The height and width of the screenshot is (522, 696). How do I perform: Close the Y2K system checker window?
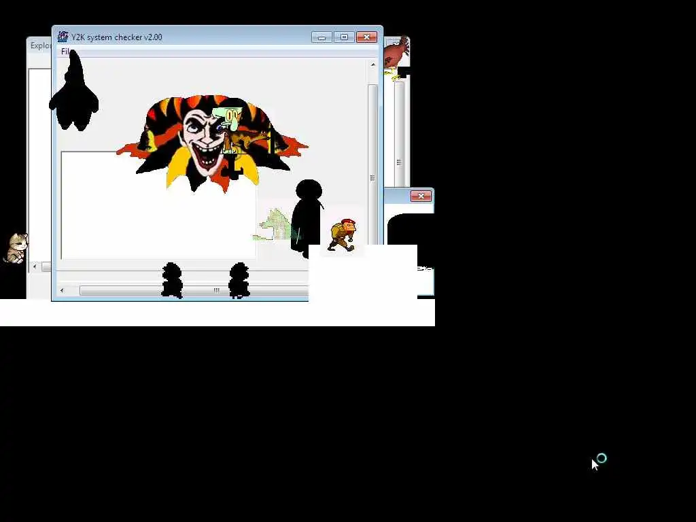tap(366, 37)
